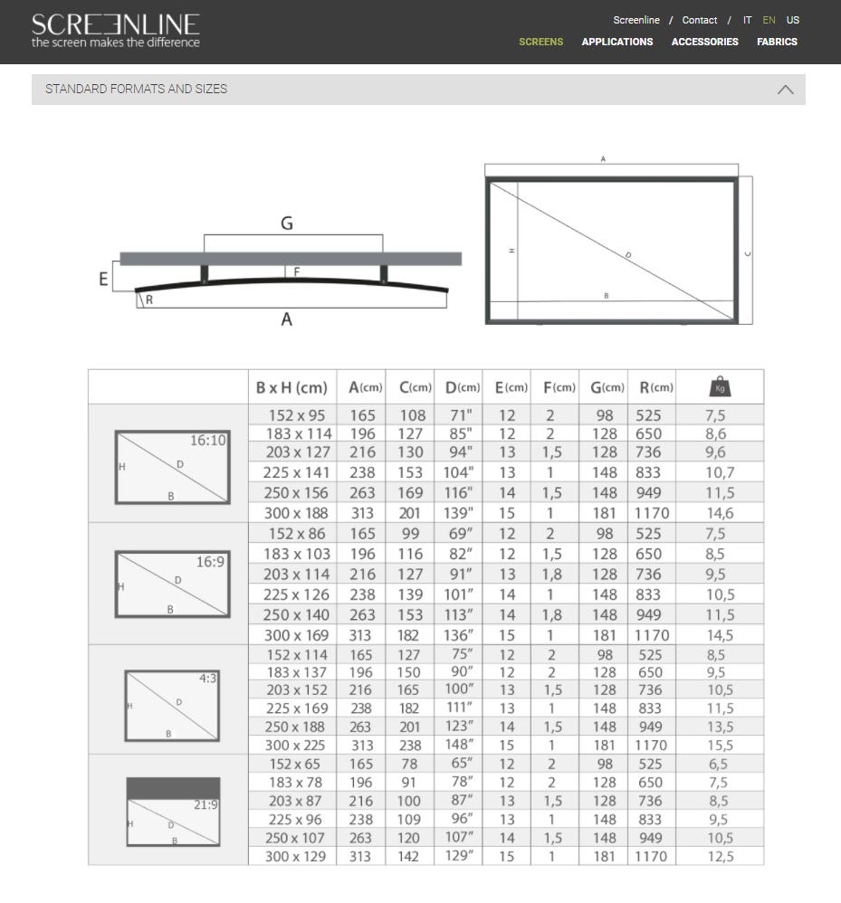The image size is (841, 903).
Task: Click 'the screen makes the difference' tagline
Action: 115,43
